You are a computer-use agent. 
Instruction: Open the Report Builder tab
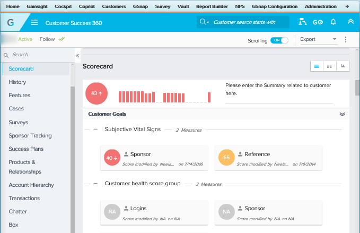click(x=212, y=6)
